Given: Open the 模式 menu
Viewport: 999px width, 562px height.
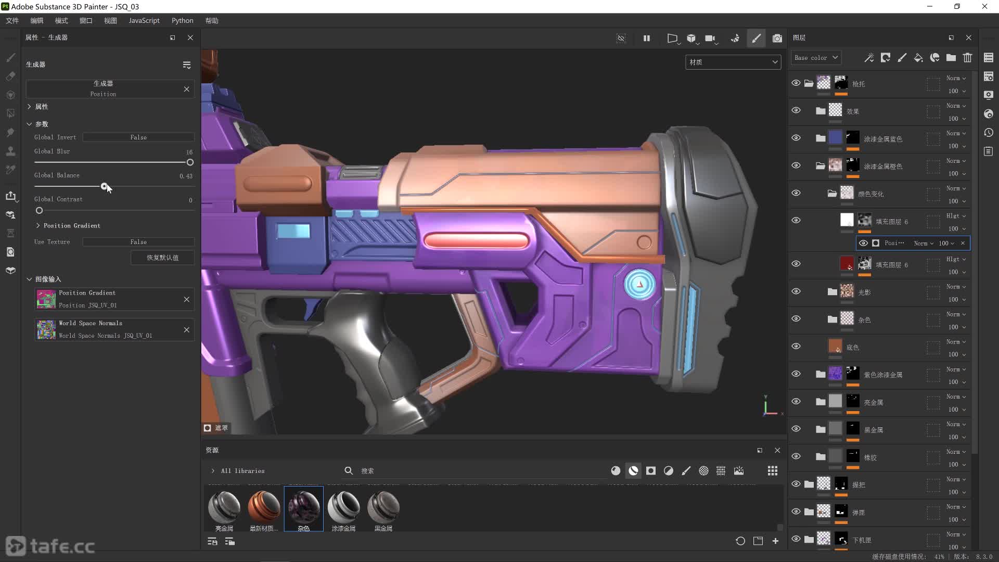Looking at the screenshot, I should (x=61, y=20).
